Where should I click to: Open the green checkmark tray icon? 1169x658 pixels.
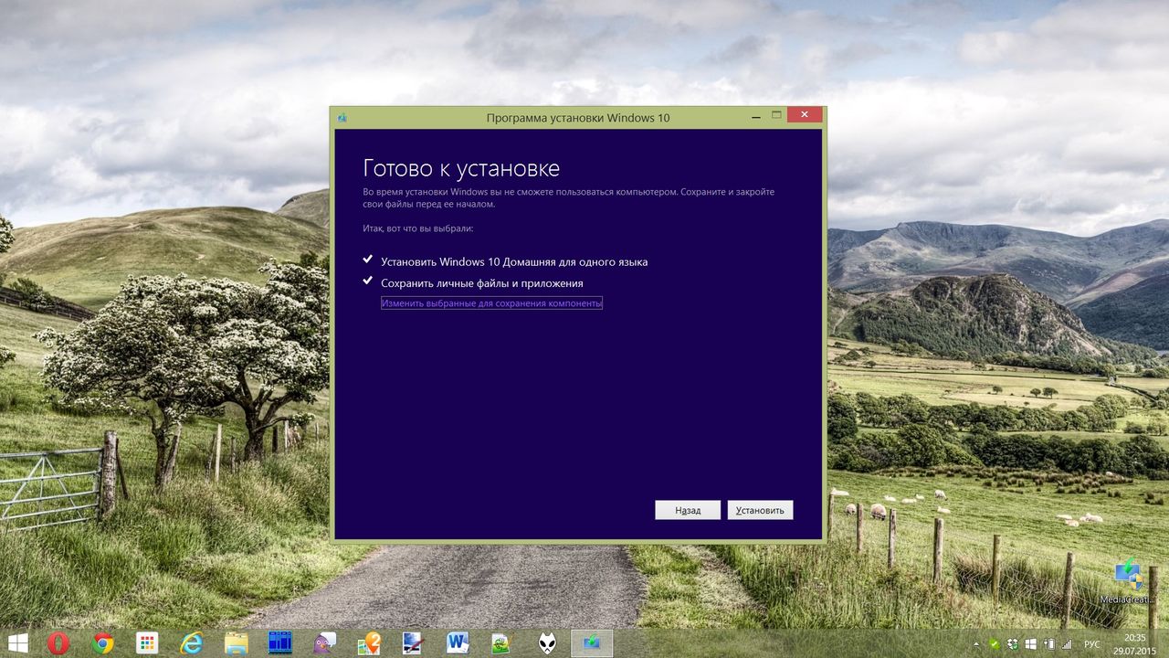click(x=995, y=643)
